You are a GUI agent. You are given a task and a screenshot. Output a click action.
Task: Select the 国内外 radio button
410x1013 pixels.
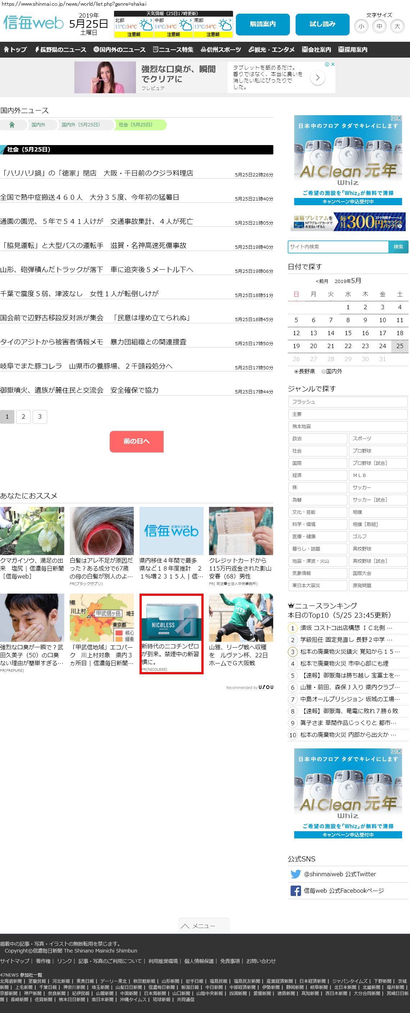point(324,371)
